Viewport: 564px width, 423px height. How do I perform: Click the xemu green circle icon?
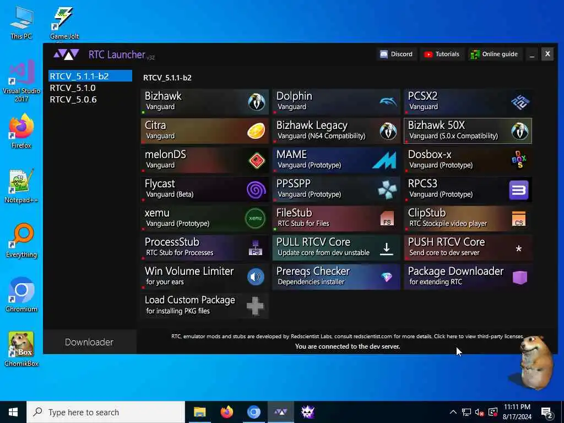point(256,218)
